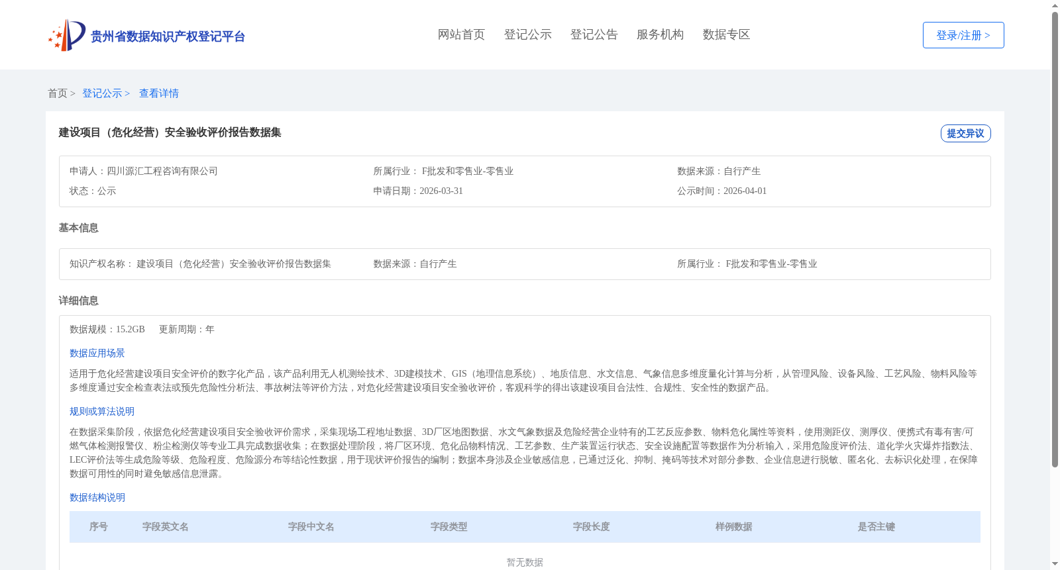
Task: Click the 贵州省数据知识产权登记平台 title text
Action: tap(168, 36)
